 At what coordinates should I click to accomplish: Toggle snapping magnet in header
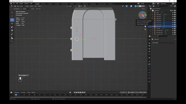pos(79,6)
